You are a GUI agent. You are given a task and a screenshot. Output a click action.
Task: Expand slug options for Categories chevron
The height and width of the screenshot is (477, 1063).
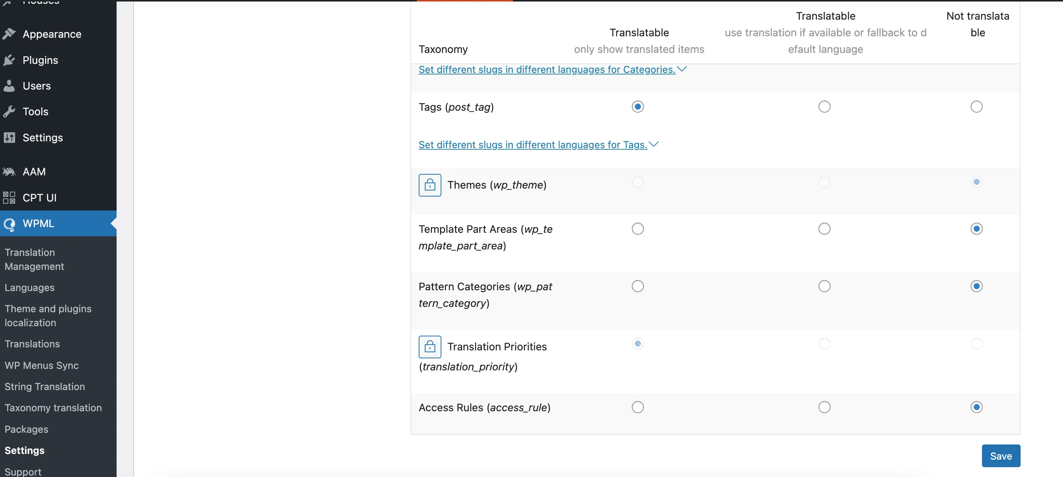tap(682, 69)
